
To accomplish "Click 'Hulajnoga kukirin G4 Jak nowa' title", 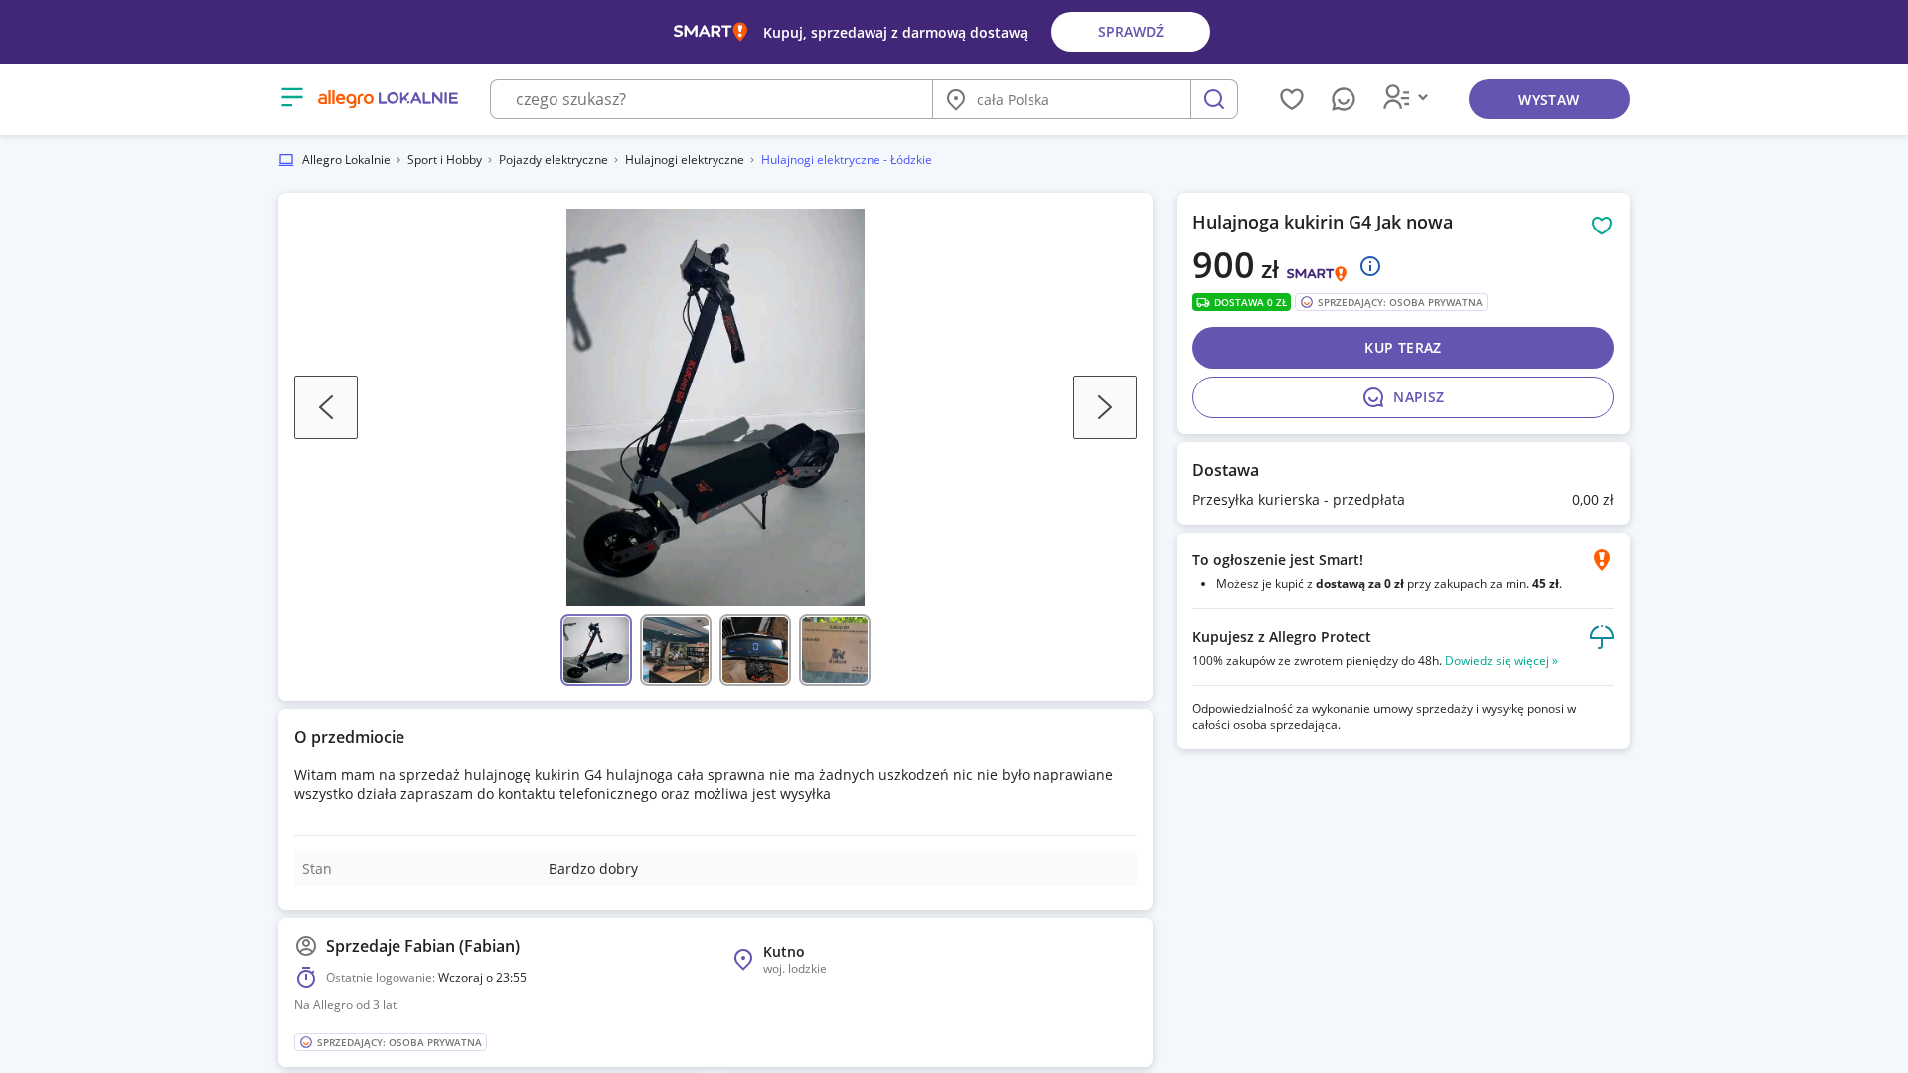I will pos(1322,223).
